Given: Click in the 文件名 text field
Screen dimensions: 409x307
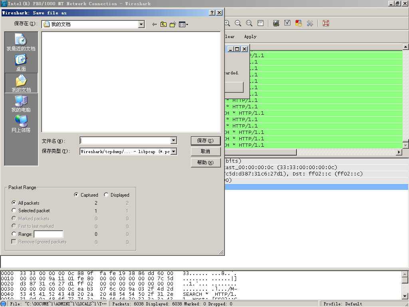Looking at the screenshot, I should [x=125, y=141].
